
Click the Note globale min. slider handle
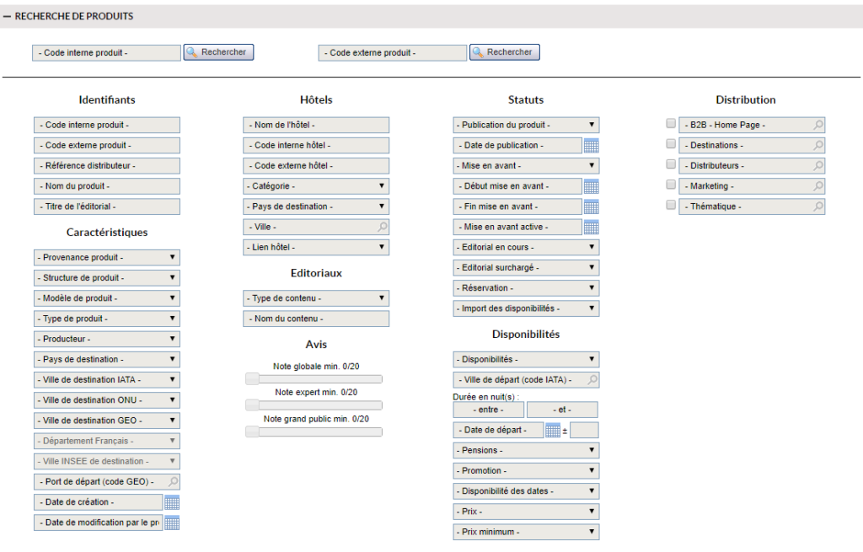(252, 379)
